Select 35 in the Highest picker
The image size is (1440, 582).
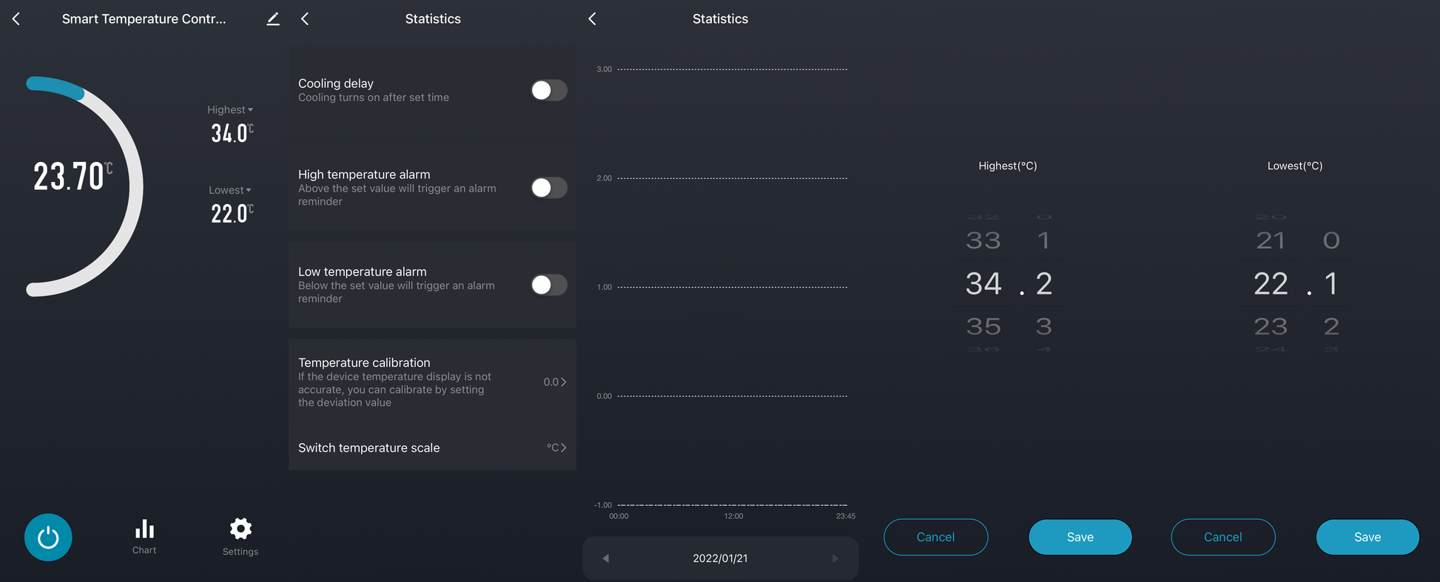pos(983,326)
